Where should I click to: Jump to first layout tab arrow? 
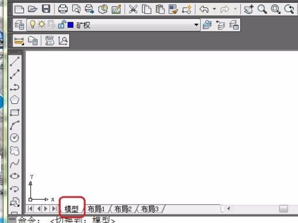(x=30, y=209)
